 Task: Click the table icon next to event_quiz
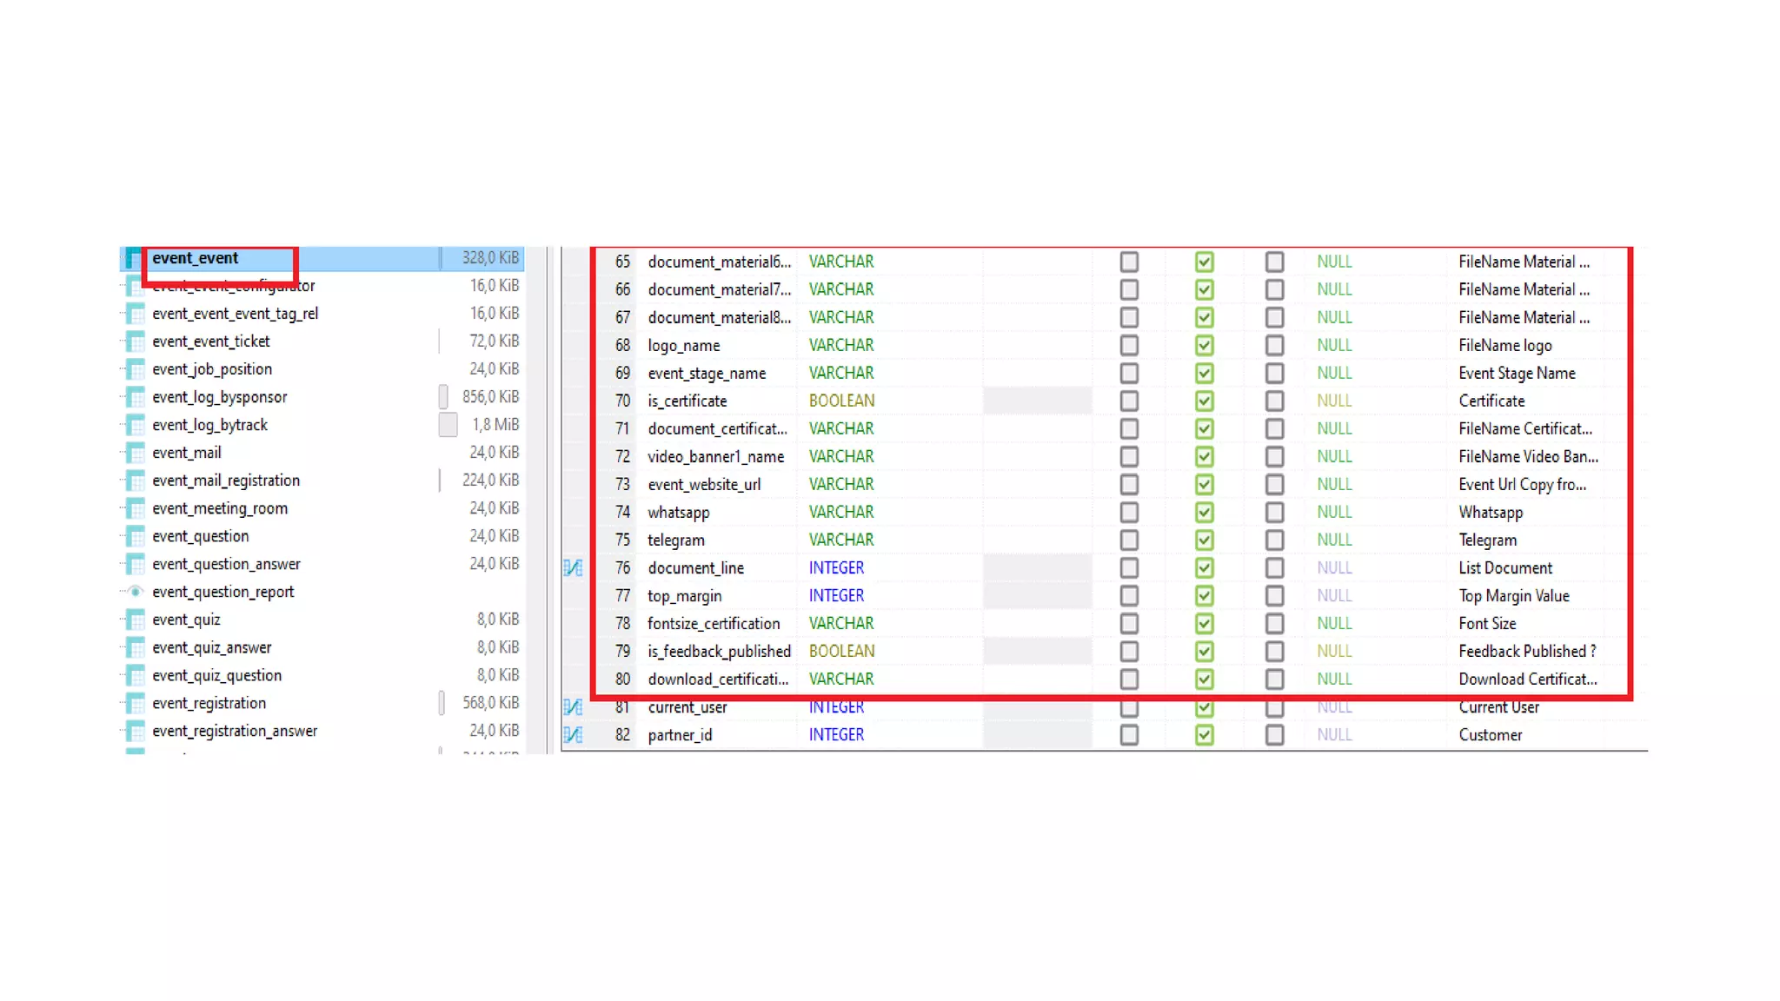point(136,620)
